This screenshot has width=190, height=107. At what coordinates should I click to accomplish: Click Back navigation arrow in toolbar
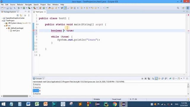[96, 8]
